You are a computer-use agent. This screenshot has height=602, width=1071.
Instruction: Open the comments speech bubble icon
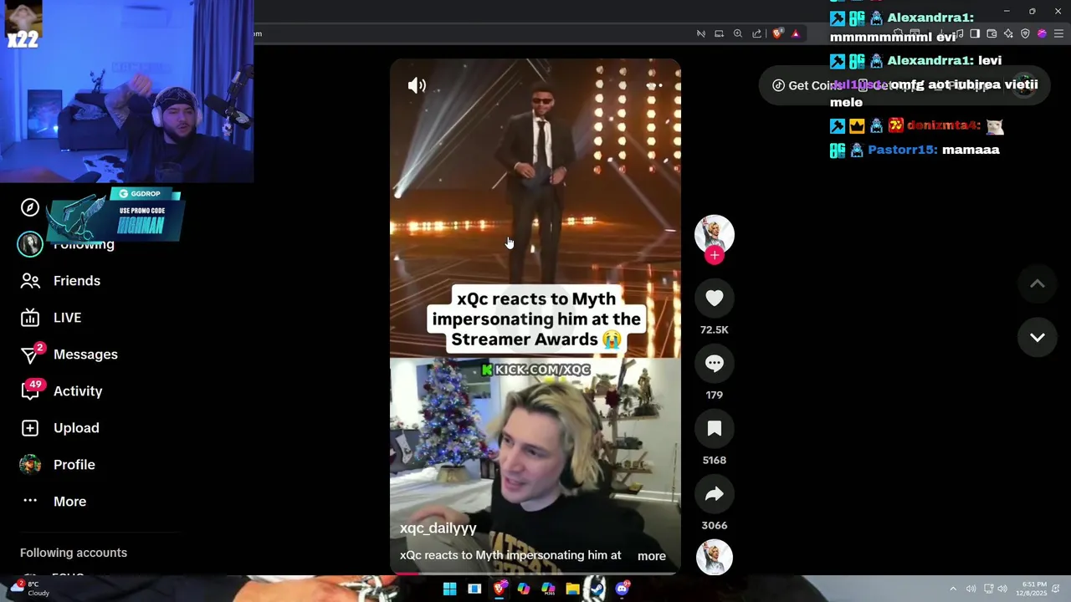click(714, 364)
